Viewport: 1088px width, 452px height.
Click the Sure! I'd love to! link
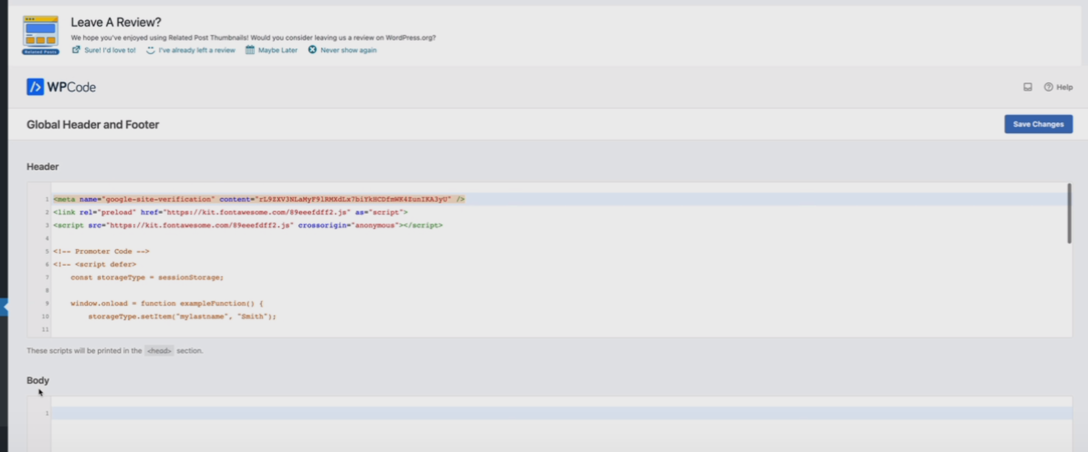point(110,50)
